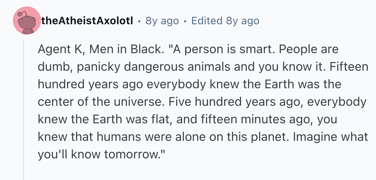Viewport: 376px width, 180px height.
Task: Collapse the comment thread via vertical line
Action: [24, 110]
